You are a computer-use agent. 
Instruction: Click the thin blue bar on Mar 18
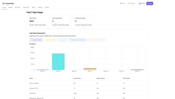pyautogui.click(x=42, y=70)
